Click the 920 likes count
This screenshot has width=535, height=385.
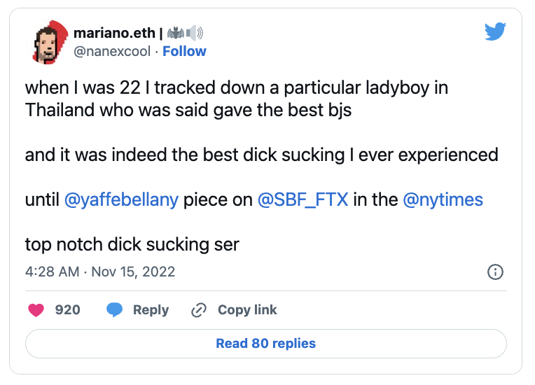pyautogui.click(x=68, y=310)
